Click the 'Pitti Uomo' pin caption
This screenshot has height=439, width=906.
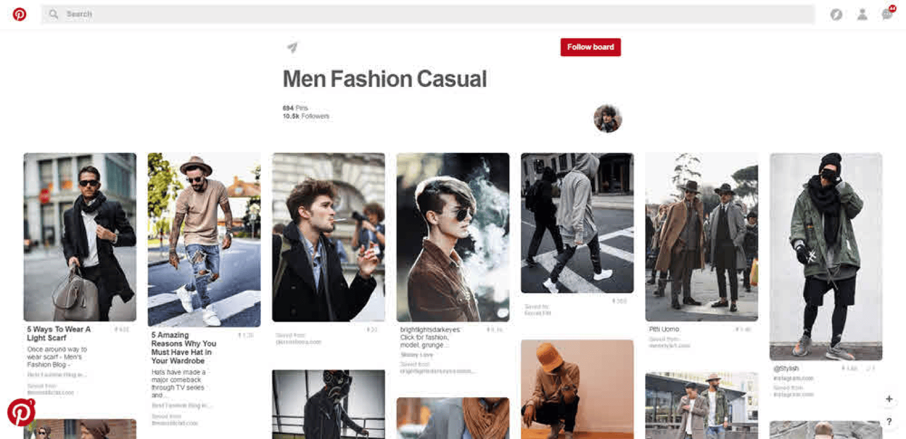tap(664, 330)
